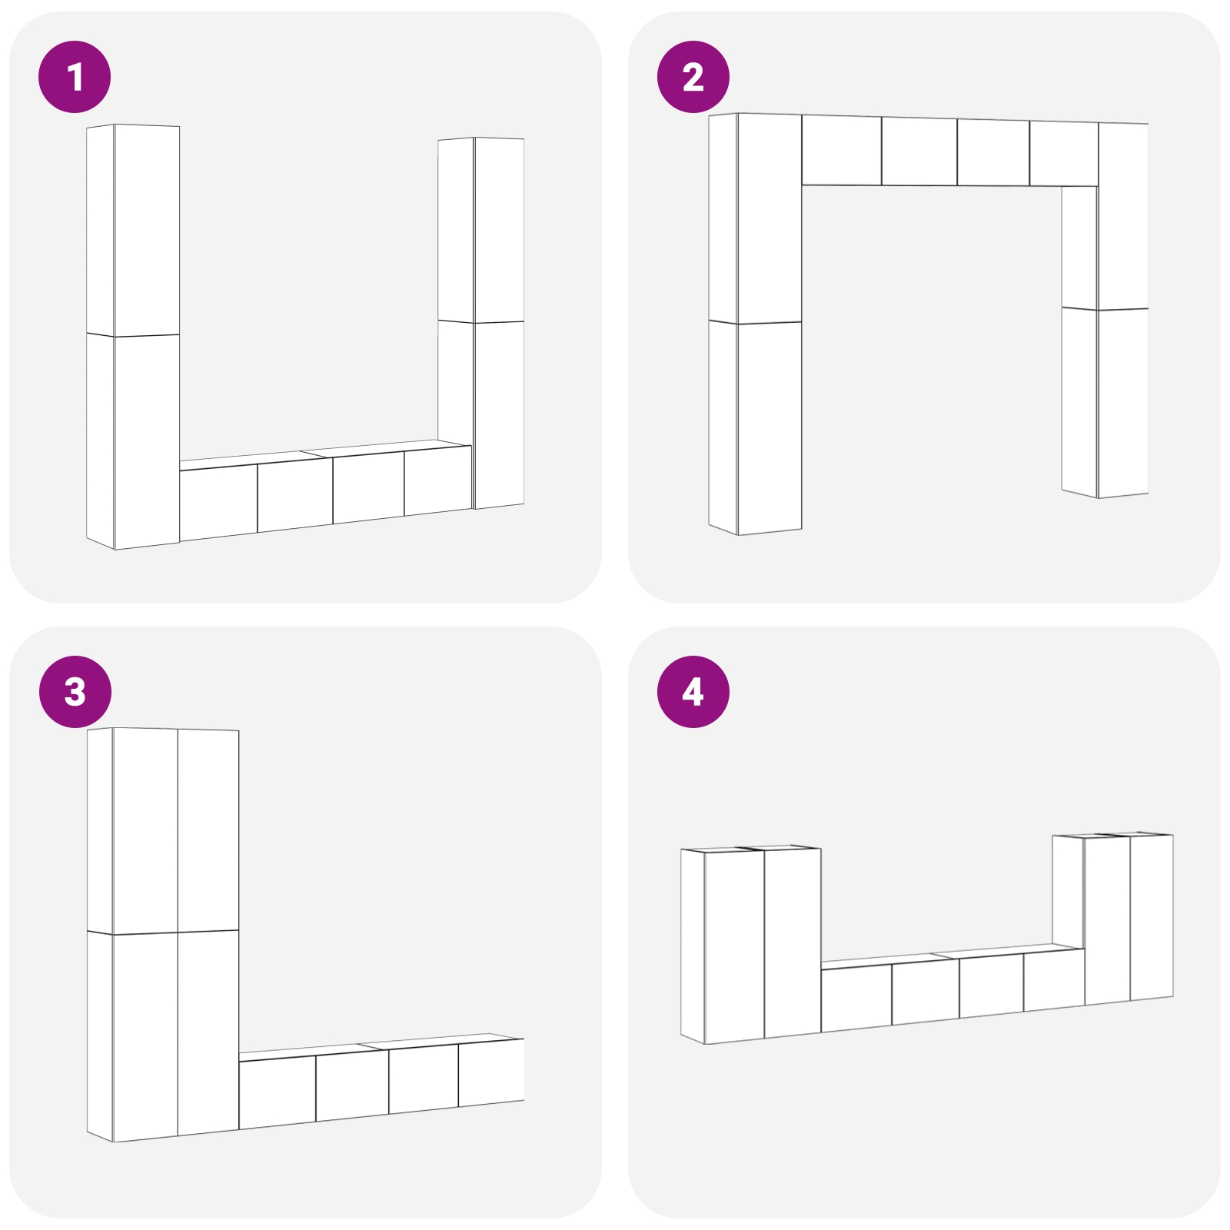Viewport: 1230px width, 1230px height.
Task: Click the purple number 4 badge
Action: (x=693, y=692)
